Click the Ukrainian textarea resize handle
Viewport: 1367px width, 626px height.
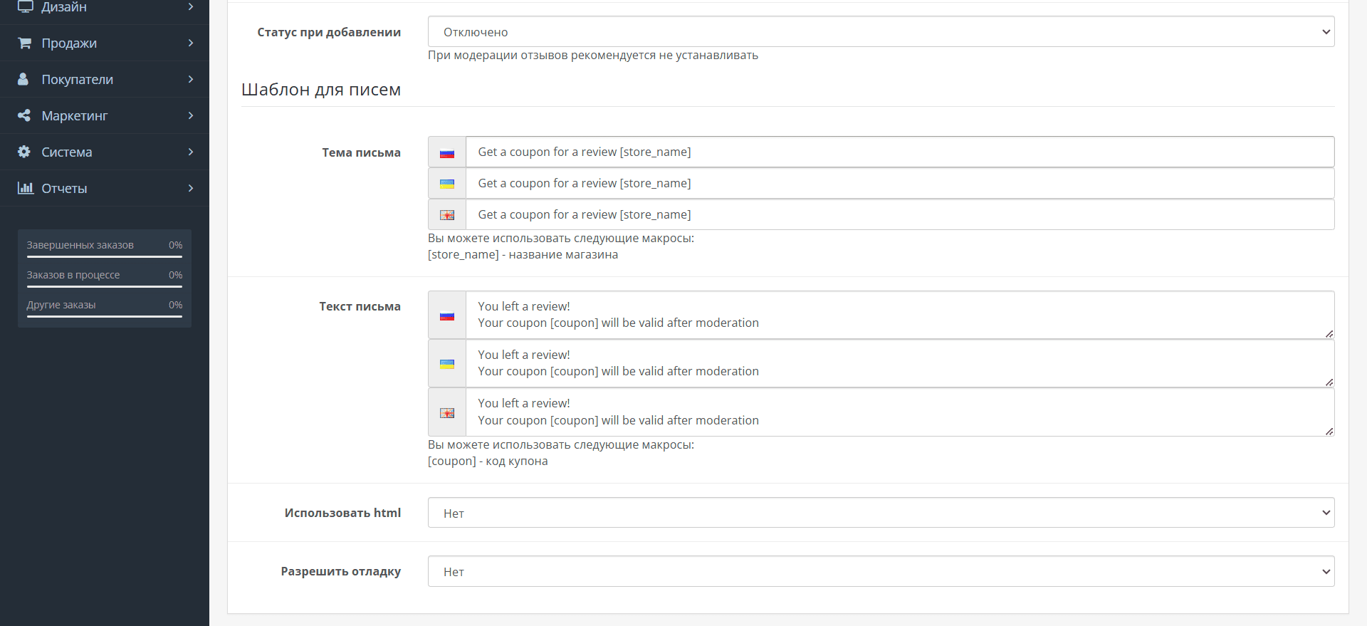click(1329, 382)
